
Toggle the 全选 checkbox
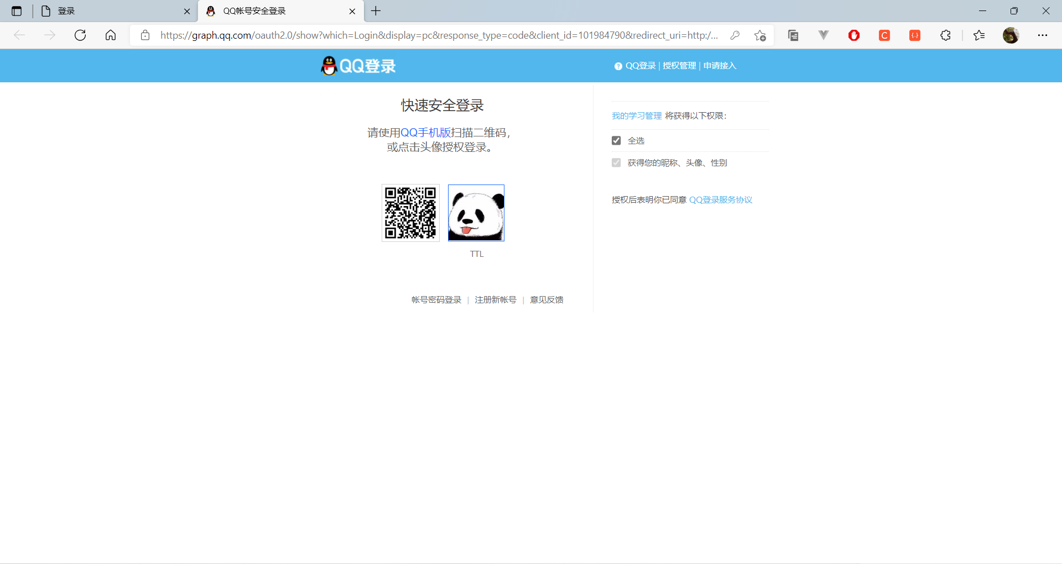tap(616, 140)
